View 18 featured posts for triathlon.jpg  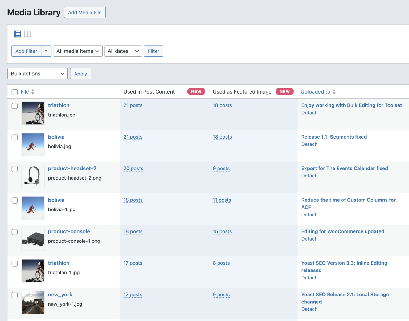(222, 105)
